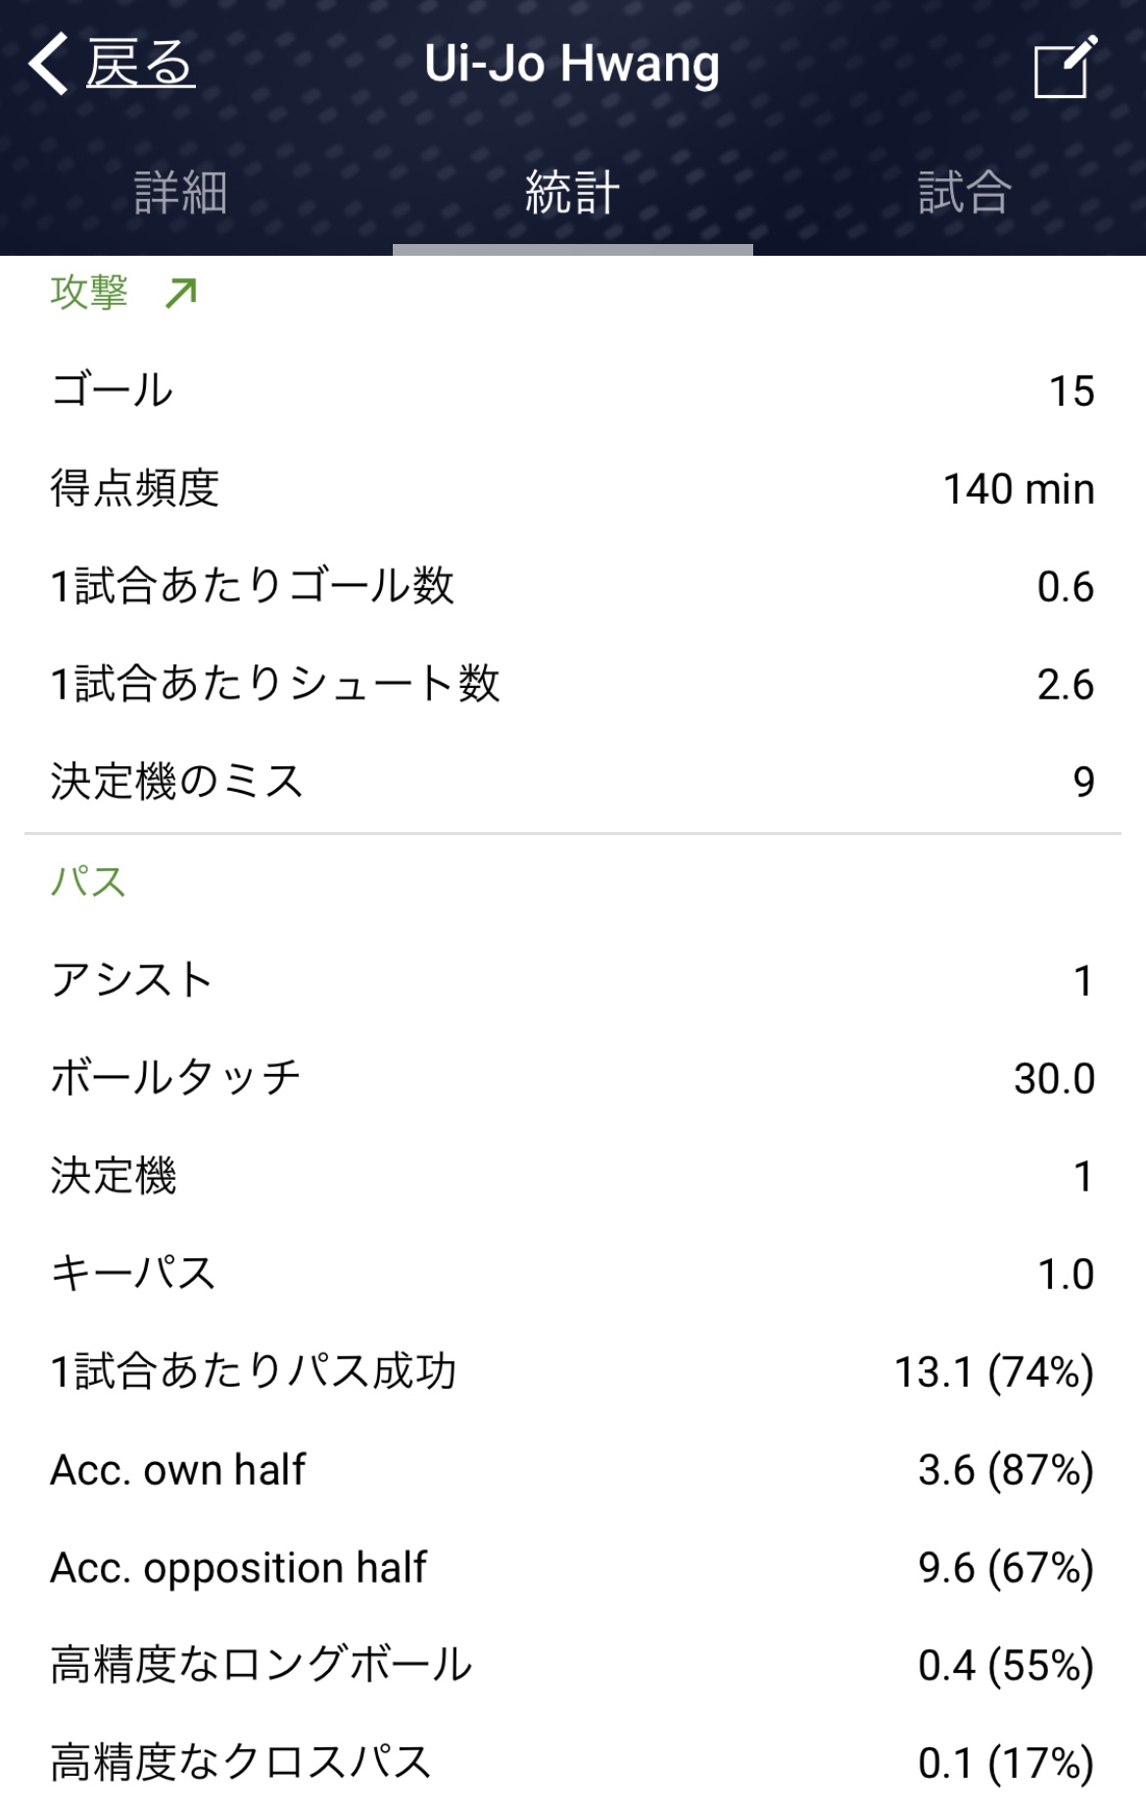Screen dimensions: 1146x1812
Task: Switch to the 詳細 tab
Action: [181, 192]
